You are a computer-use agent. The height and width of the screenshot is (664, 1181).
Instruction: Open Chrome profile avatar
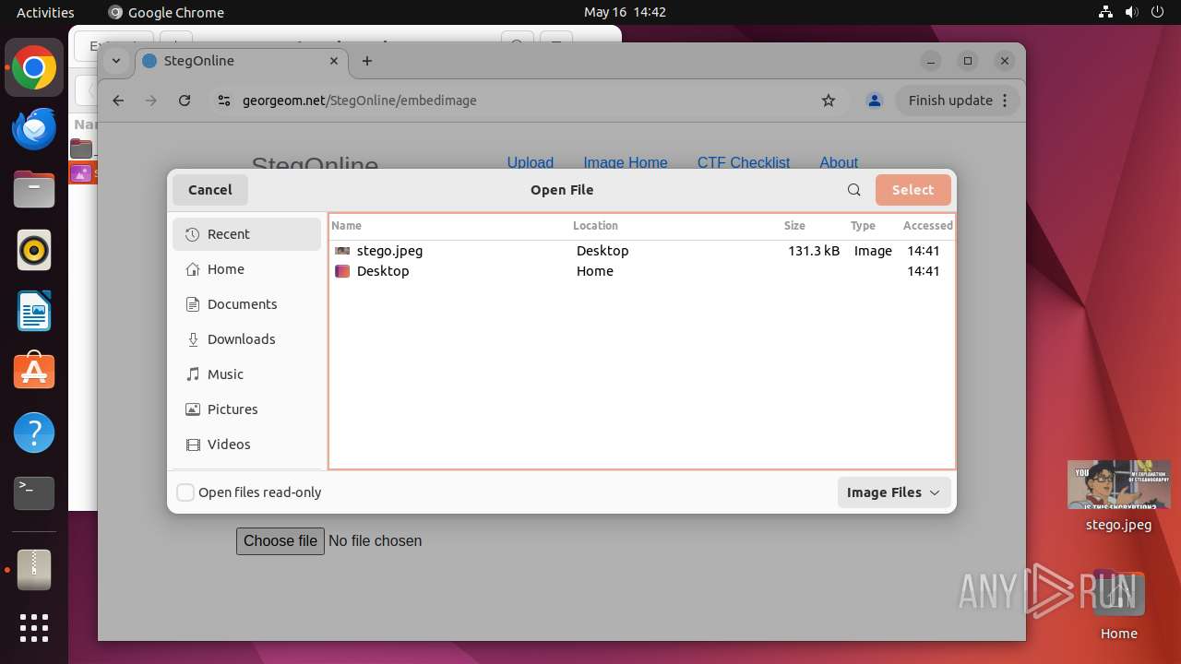click(x=875, y=101)
